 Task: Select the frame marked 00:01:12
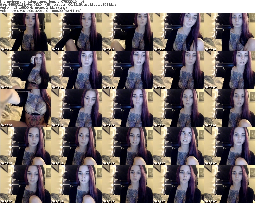coord(77,32)
